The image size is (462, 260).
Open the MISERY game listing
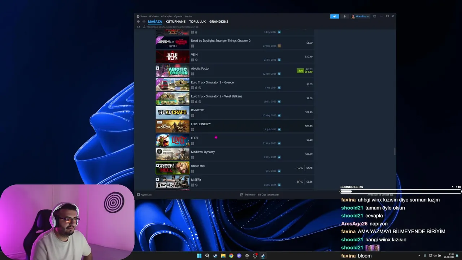point(235,182)
